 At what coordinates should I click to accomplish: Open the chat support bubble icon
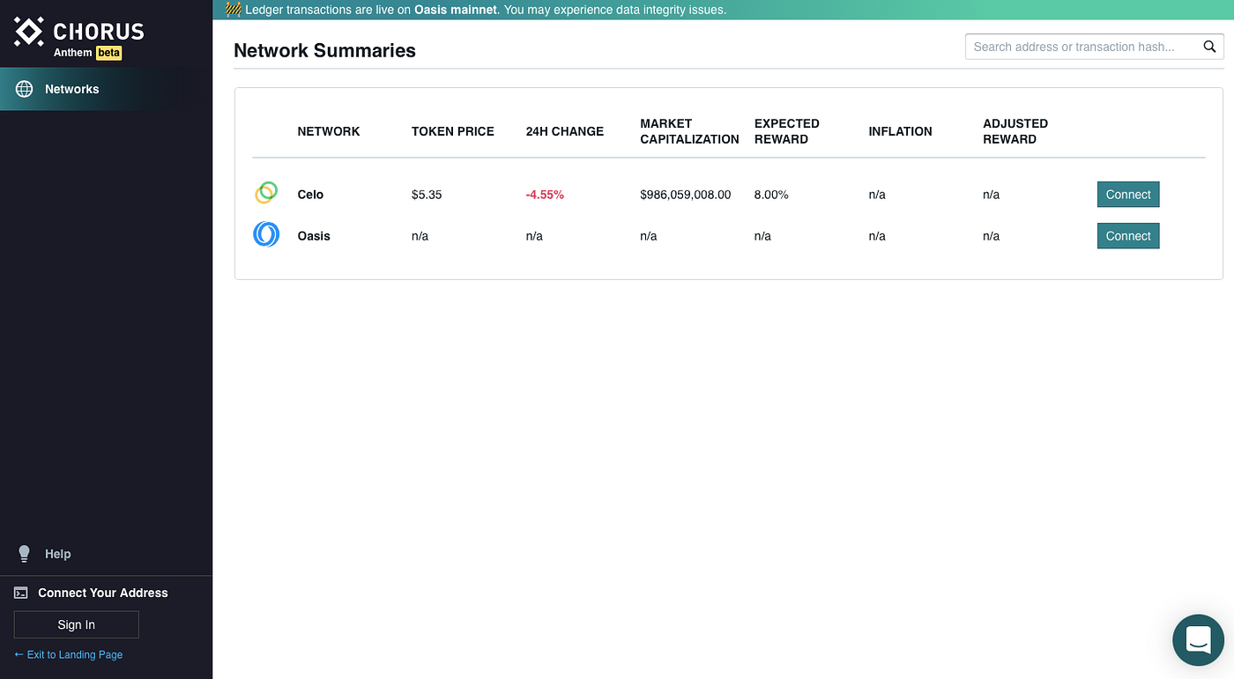[x=1198, y=640]
